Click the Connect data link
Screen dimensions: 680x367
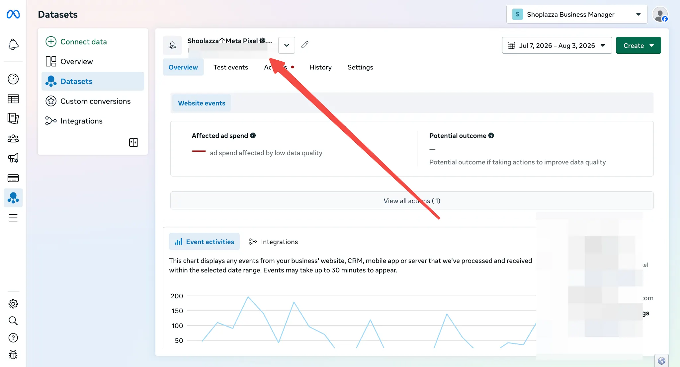[84, 41]
